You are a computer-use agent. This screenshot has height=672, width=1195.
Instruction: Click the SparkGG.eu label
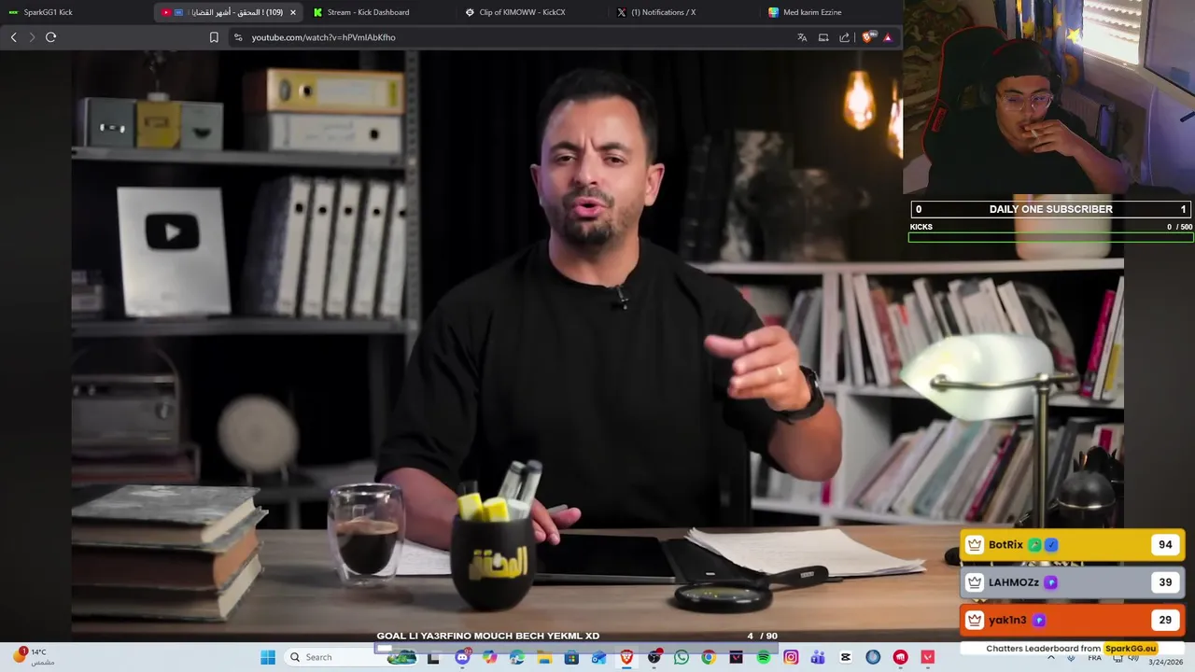coord(1130,649)
